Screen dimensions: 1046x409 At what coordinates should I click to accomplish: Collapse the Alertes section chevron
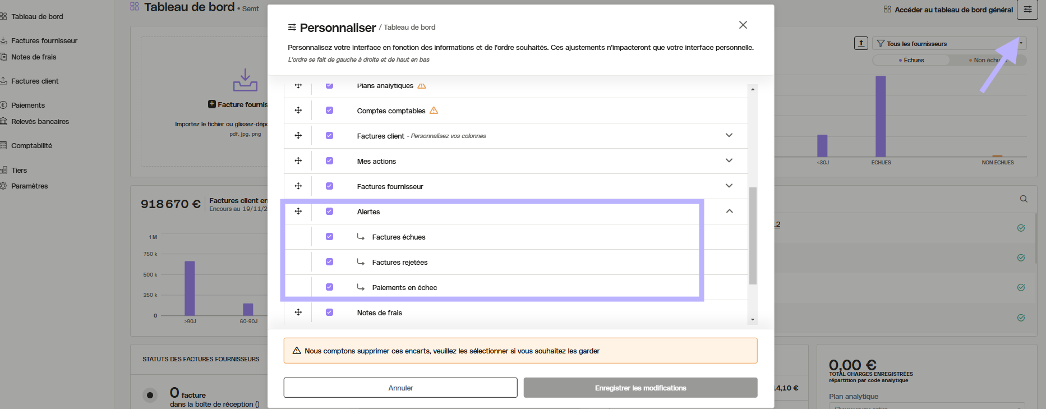pos(729,212)
